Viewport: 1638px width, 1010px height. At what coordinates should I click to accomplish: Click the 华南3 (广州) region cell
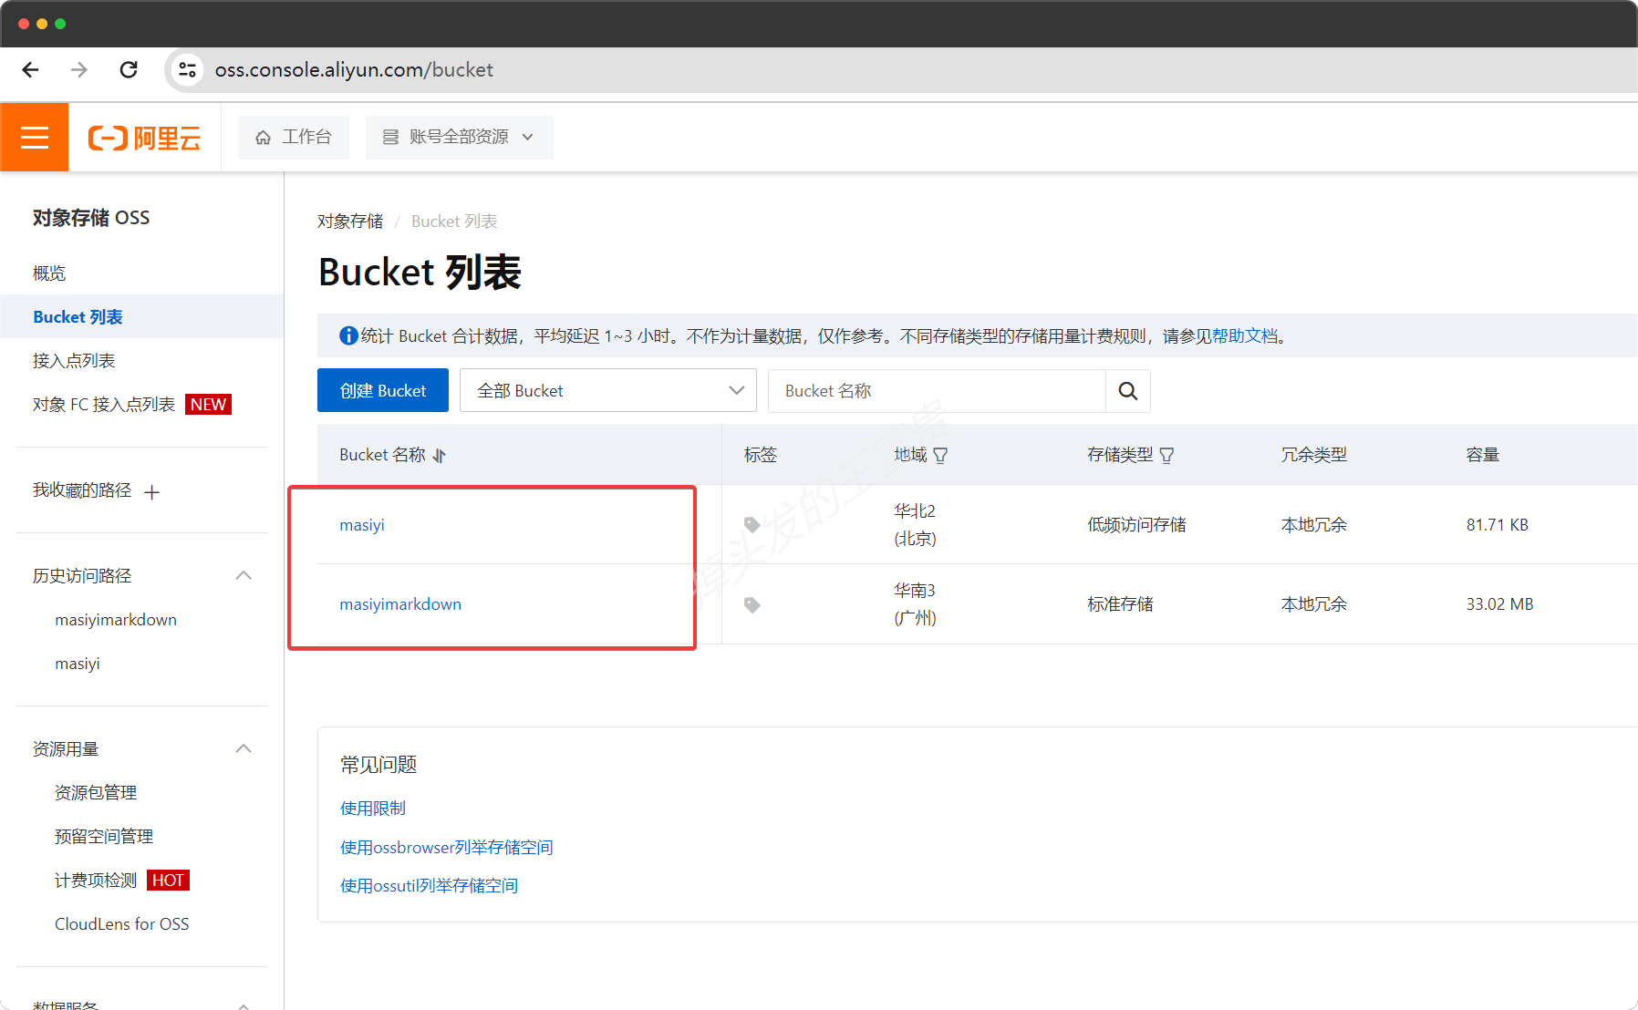click(915, 604)
